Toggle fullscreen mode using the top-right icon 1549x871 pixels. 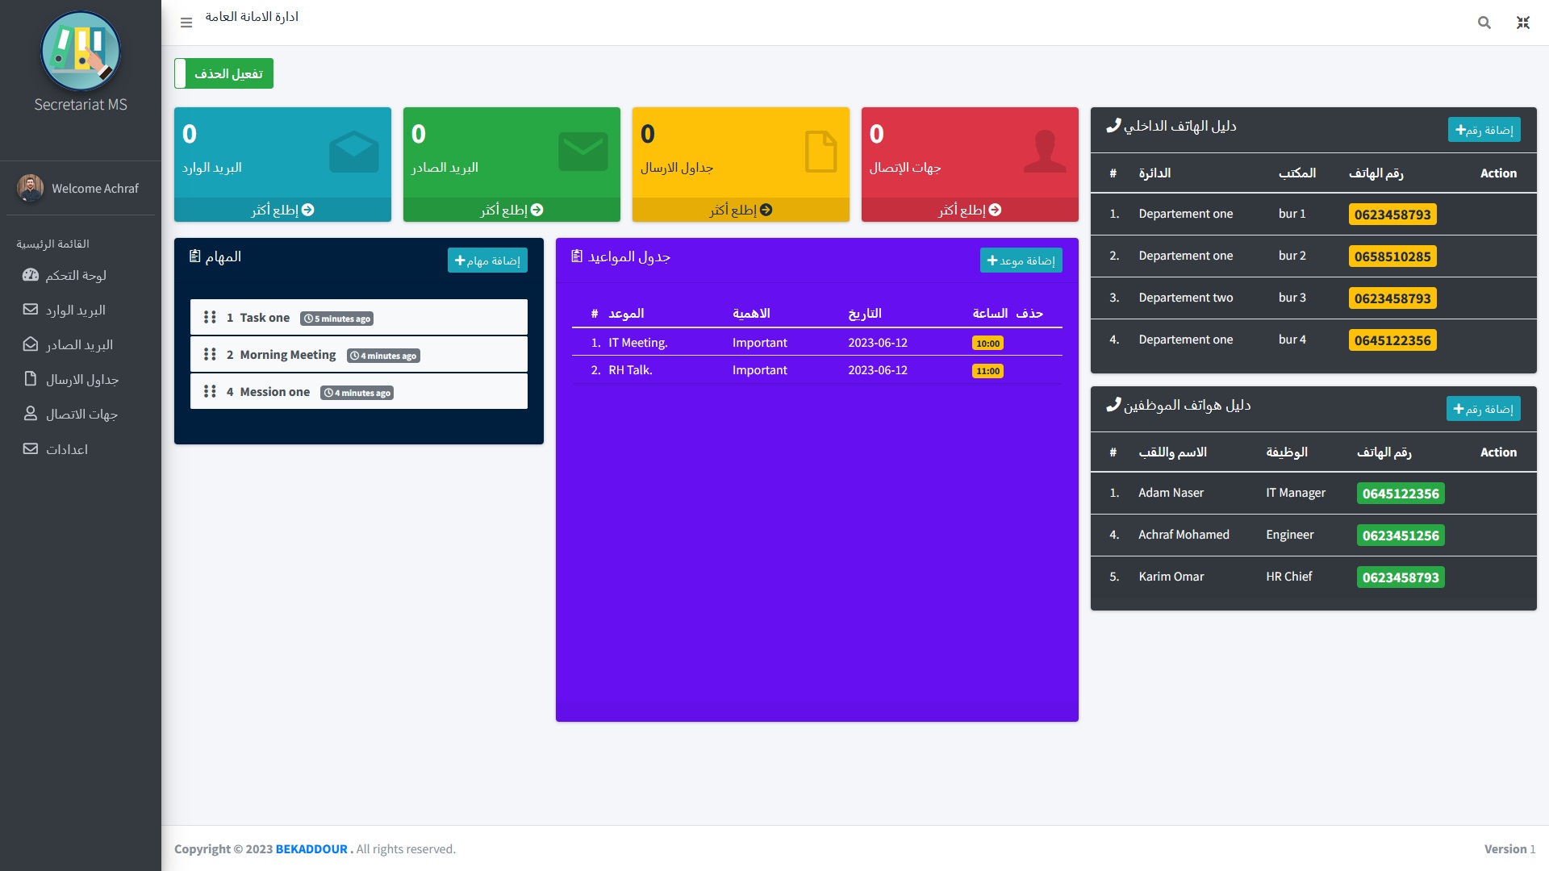(x=1523, y=23)
